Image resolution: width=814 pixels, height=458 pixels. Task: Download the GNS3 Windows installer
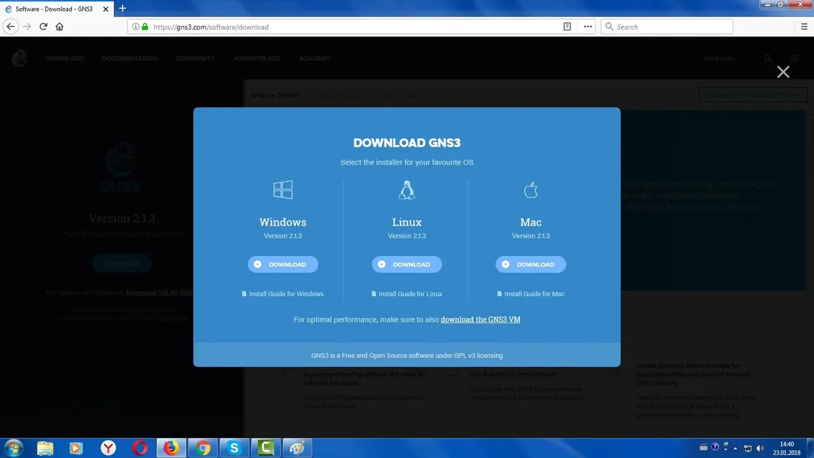[x=283, y=264]
